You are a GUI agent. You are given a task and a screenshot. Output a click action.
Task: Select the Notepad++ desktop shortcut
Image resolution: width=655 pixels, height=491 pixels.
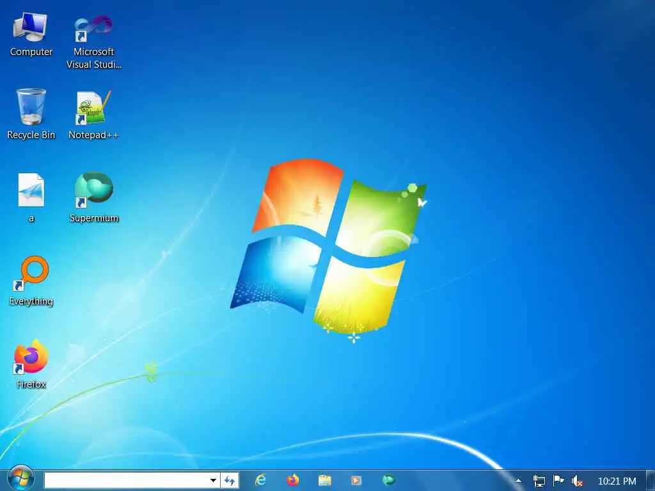coord(93,114)
